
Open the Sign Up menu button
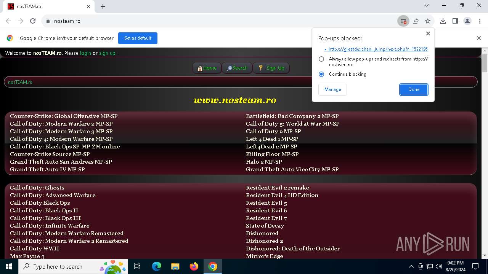point(271,68)
